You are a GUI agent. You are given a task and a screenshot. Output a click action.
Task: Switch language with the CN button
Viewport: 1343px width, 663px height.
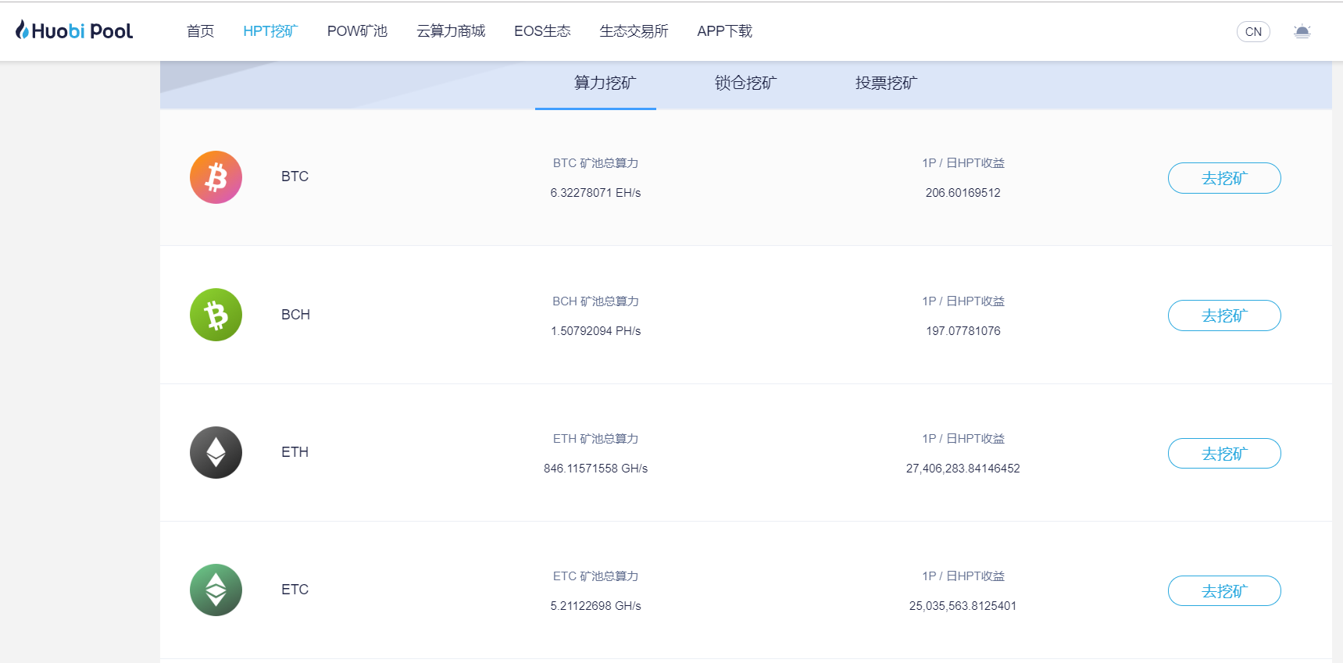point(1253,31)
